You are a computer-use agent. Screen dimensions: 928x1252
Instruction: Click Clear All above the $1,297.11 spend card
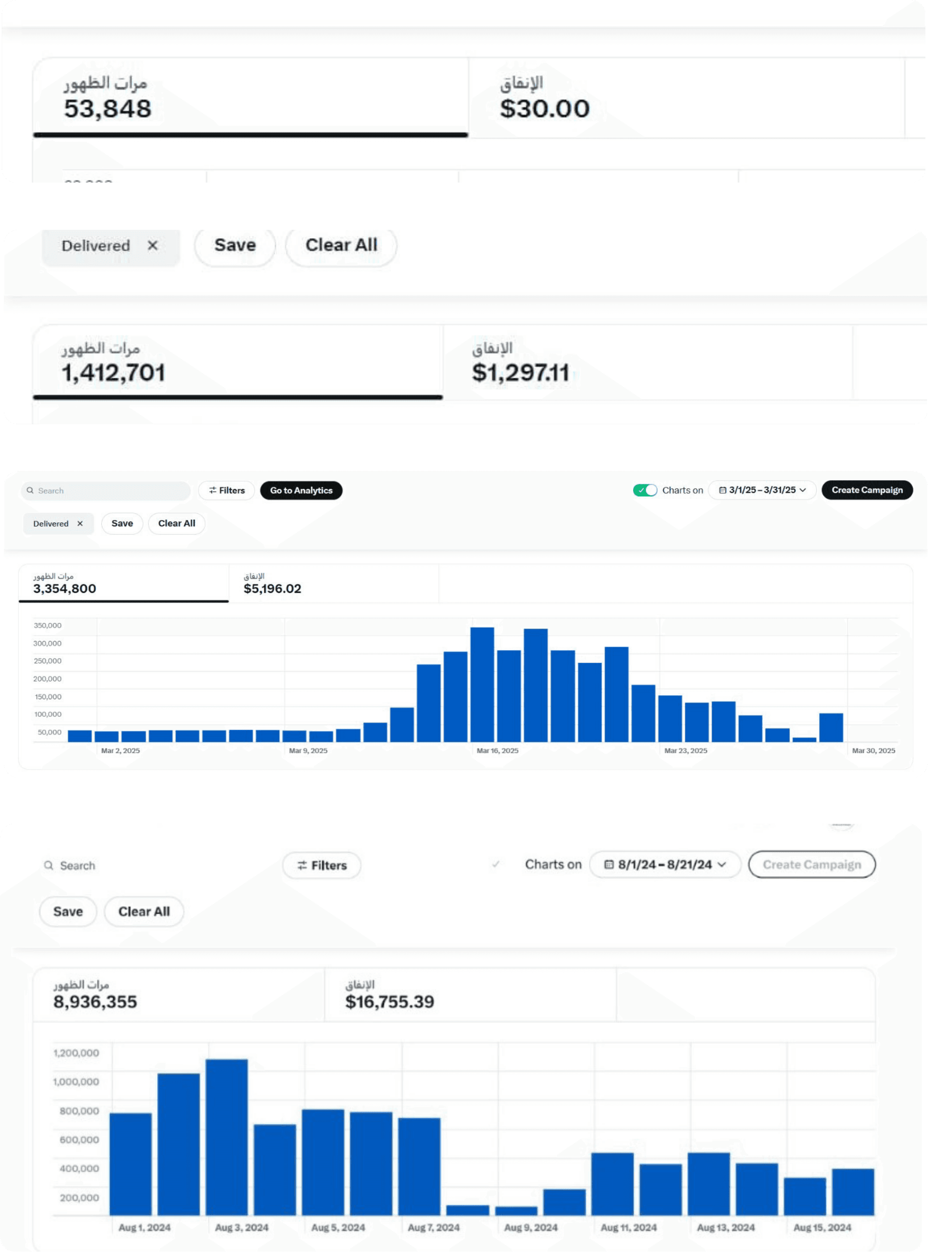tap(341, 246)
